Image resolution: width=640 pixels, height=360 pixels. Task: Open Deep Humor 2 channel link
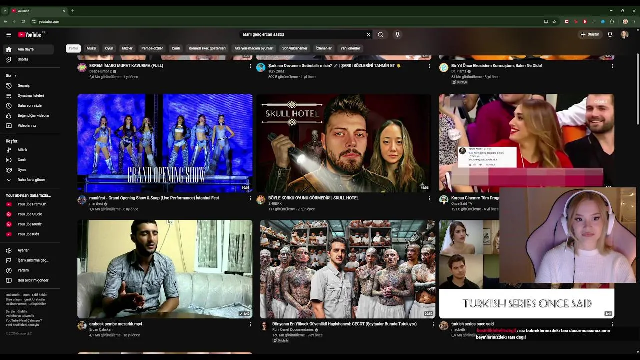[100, 71]
